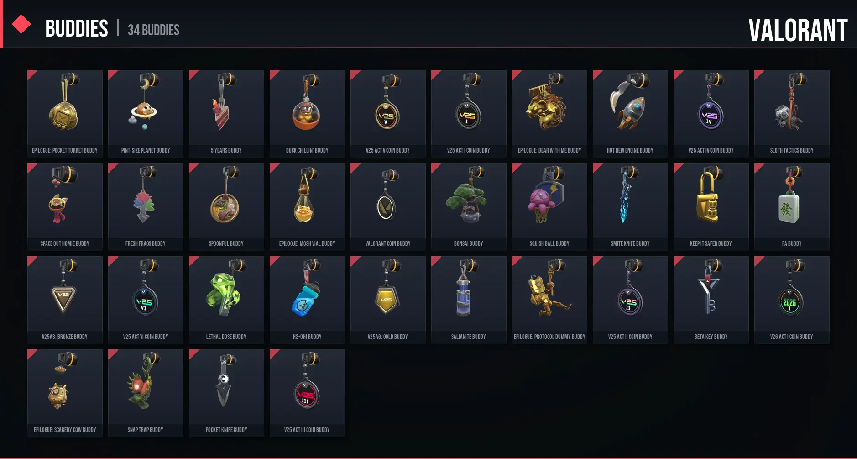Pick the Duck Chillin' Buddy icon
This screenshot has height=459, width=857.
pyautogui.click(x=307, y=105)
